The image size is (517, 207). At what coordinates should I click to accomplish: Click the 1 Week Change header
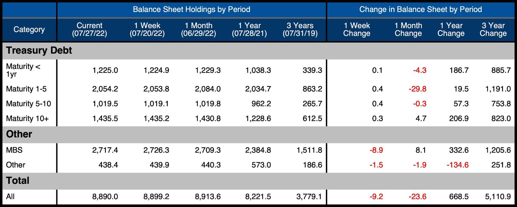pos(357,29)
